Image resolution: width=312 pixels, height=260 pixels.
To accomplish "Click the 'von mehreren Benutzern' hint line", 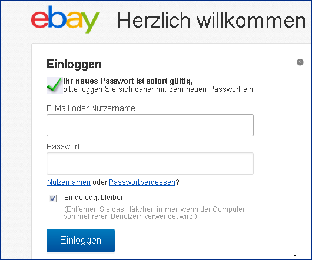I will tap(130, 216).
